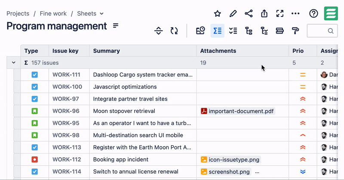Click assignee avatar for WORK-111
Viewport: 344px width, 180px height.
[x=324, y=75]
